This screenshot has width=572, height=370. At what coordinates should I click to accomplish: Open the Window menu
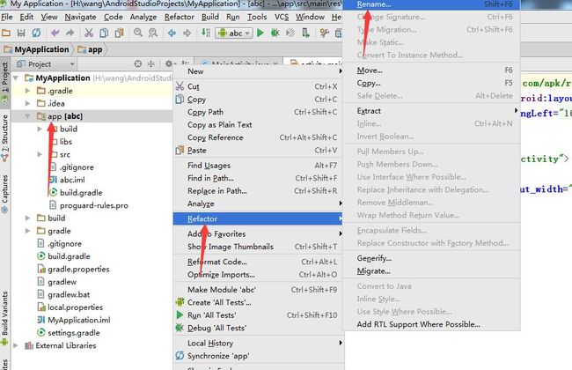pyautogui.click(x=310, y=17)
